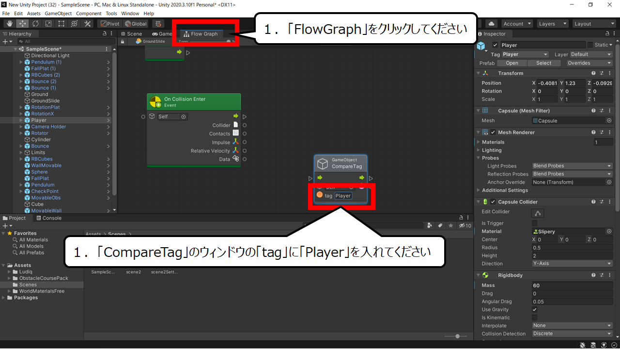Open the GameObject menu
620x349 pixels.
pyautogui.click(x=58, y=14)
